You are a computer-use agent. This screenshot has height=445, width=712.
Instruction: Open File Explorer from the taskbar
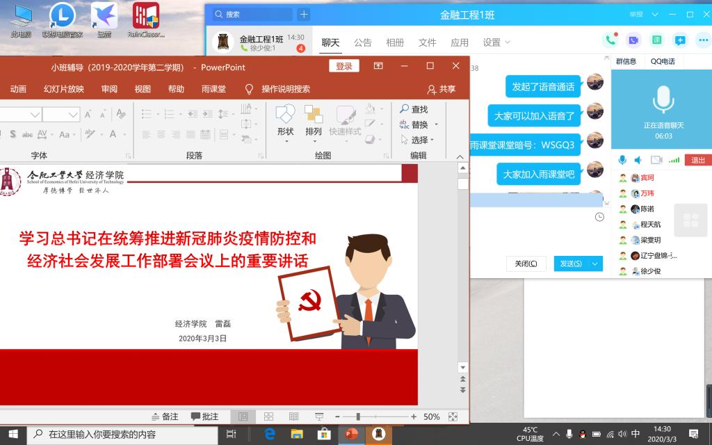pos(297,434)
